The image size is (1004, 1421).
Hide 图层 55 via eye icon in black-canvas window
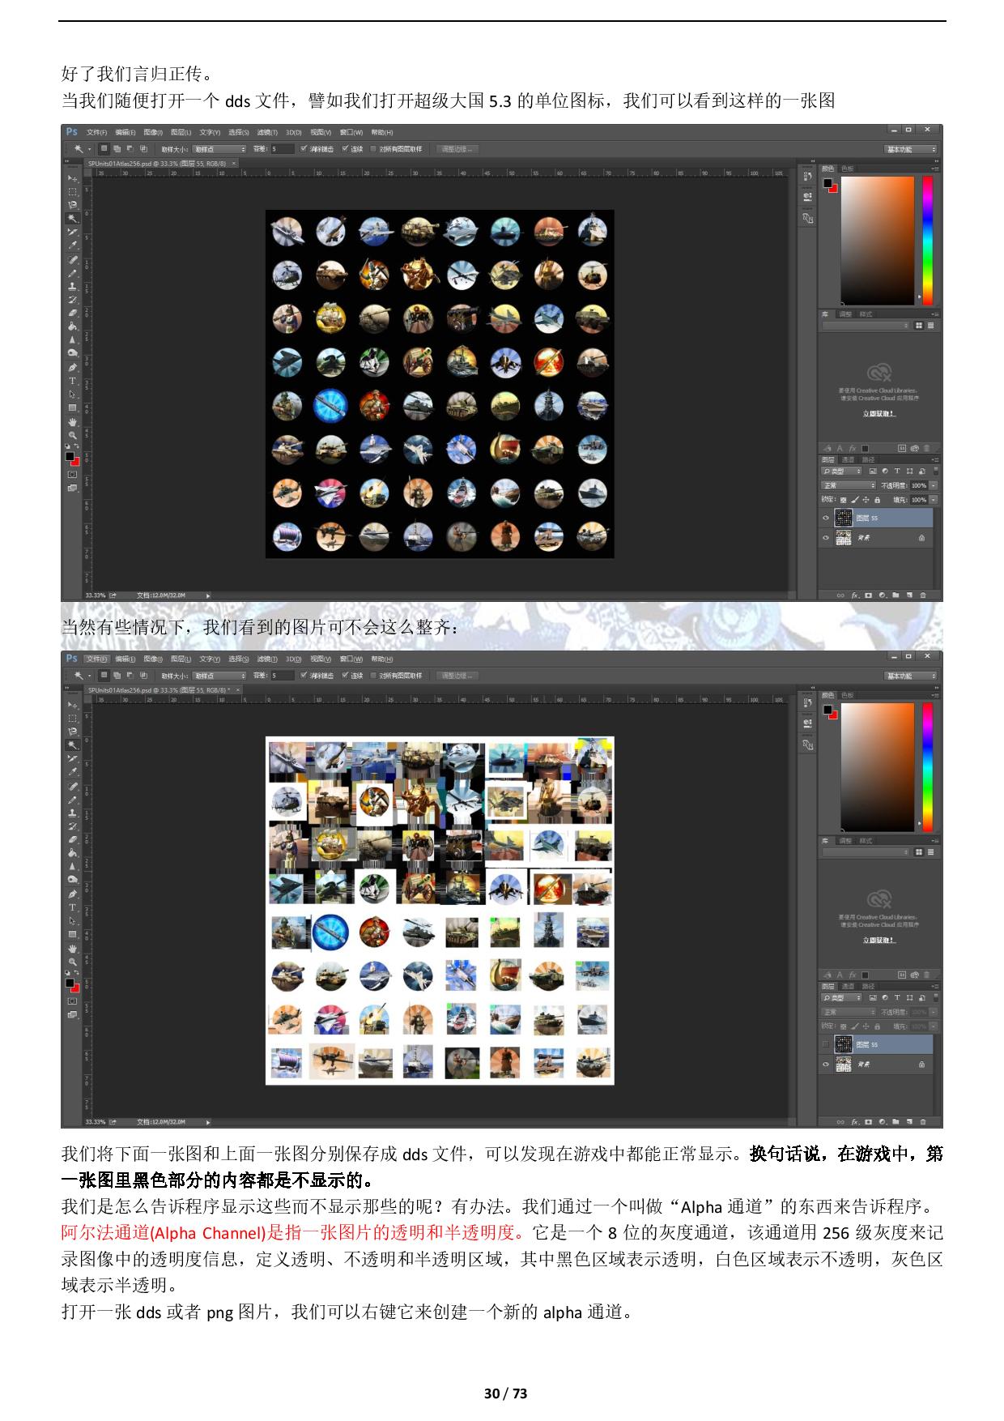point(826,518)
